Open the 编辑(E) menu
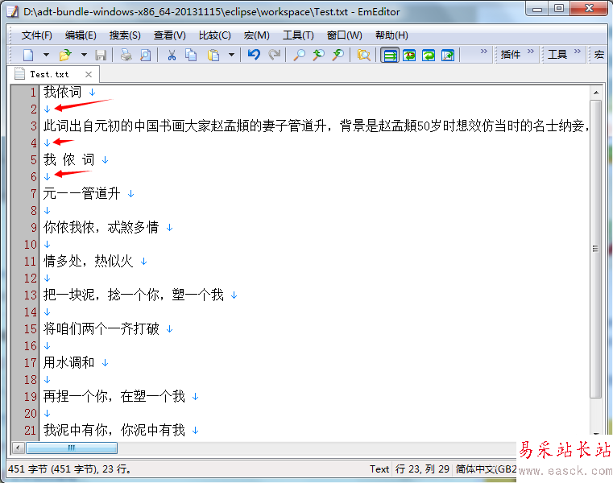613x483 pixels. point(81,35)
